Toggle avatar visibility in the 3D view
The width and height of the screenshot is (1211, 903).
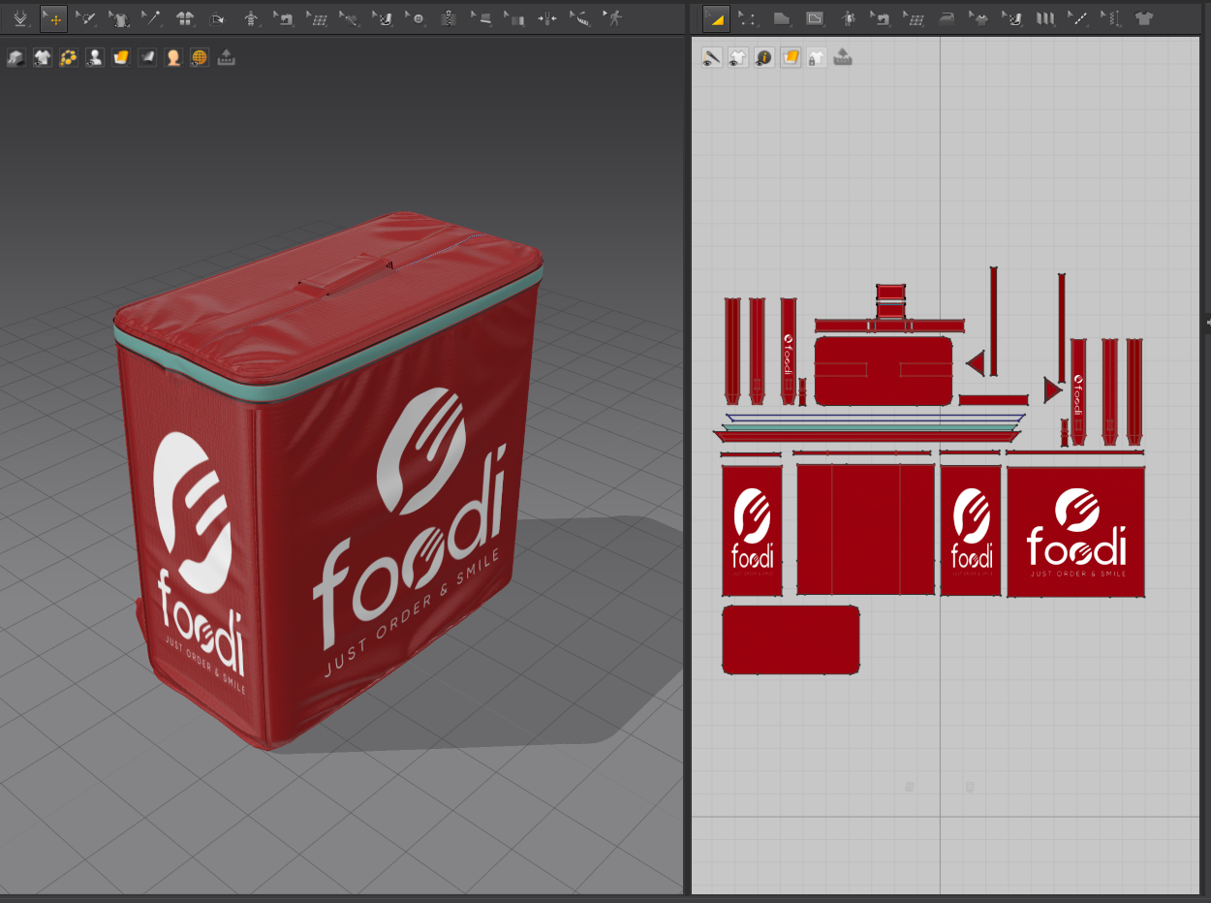tap(94, 57)
